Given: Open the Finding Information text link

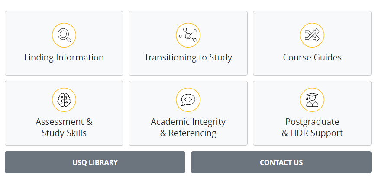Looking at the screenshot, I should pyautogui.click(x=64, y=57).
